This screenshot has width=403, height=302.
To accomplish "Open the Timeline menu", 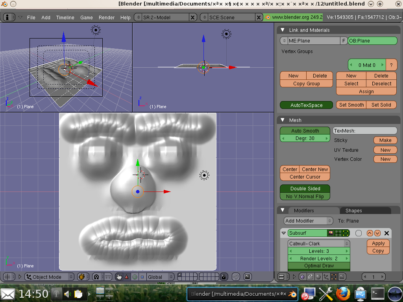I will tap(65, 17).
